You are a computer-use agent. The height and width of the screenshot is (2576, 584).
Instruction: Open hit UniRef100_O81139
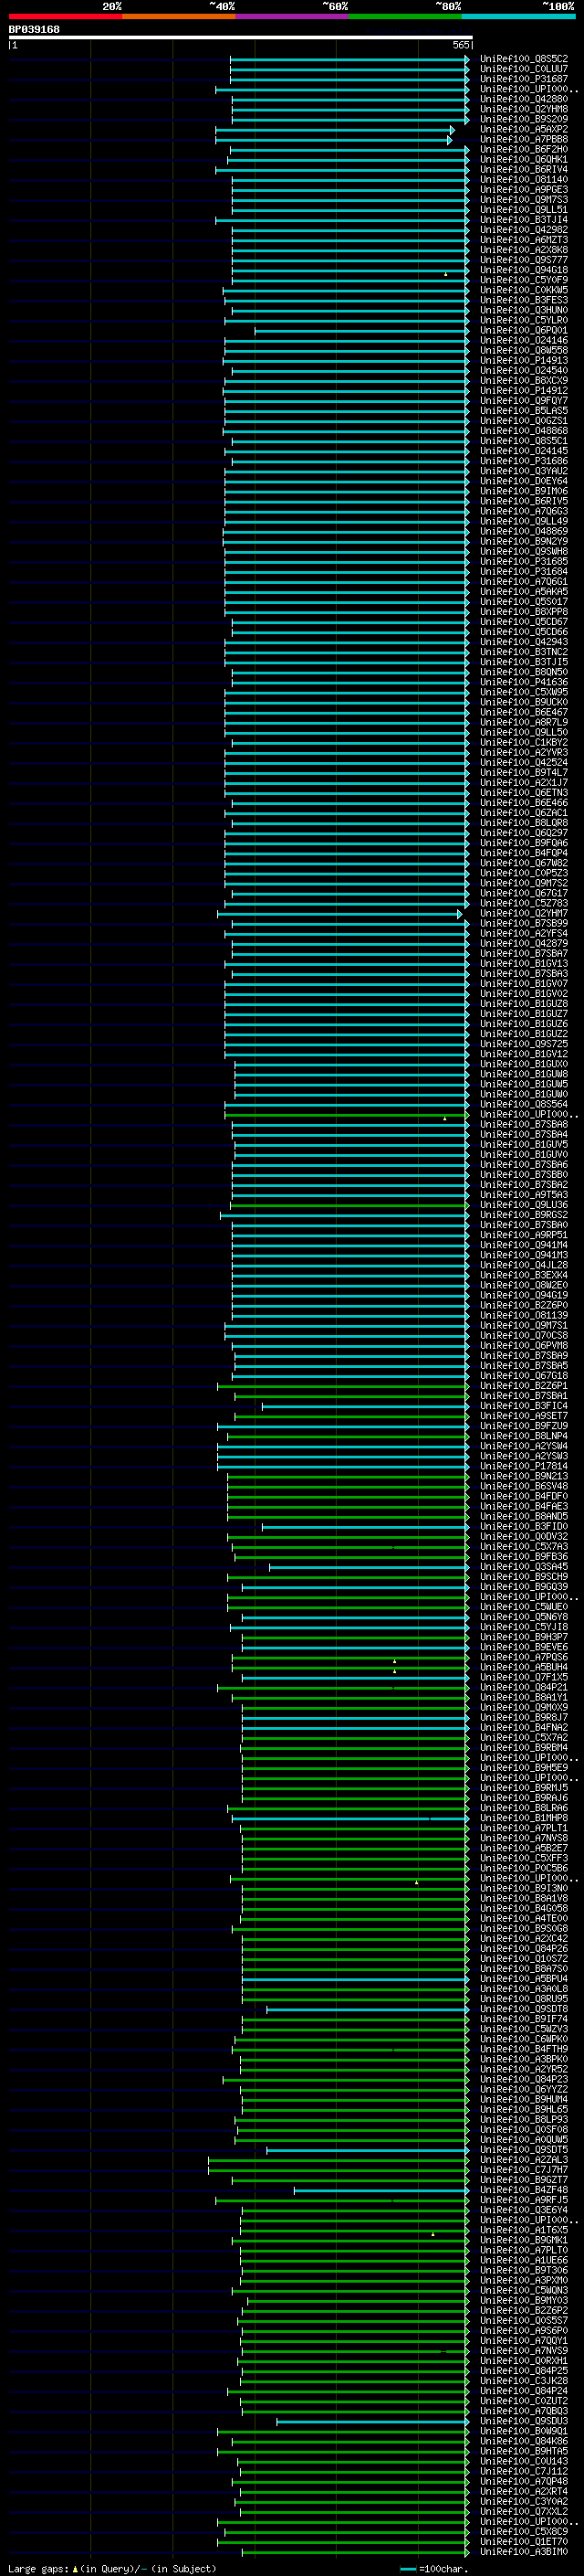point(524,1315)
